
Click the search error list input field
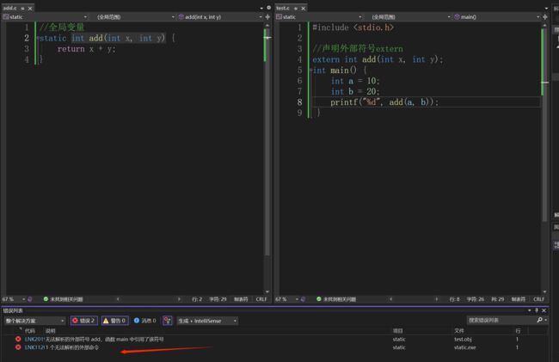pyautogui.click(x=501, y=321)
